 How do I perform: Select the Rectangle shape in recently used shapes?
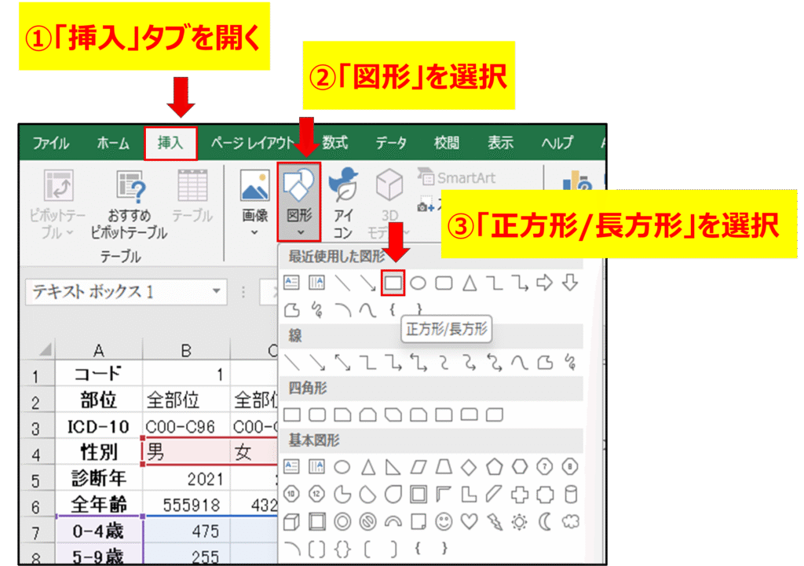pyautogui.click(x=392, y=283)
